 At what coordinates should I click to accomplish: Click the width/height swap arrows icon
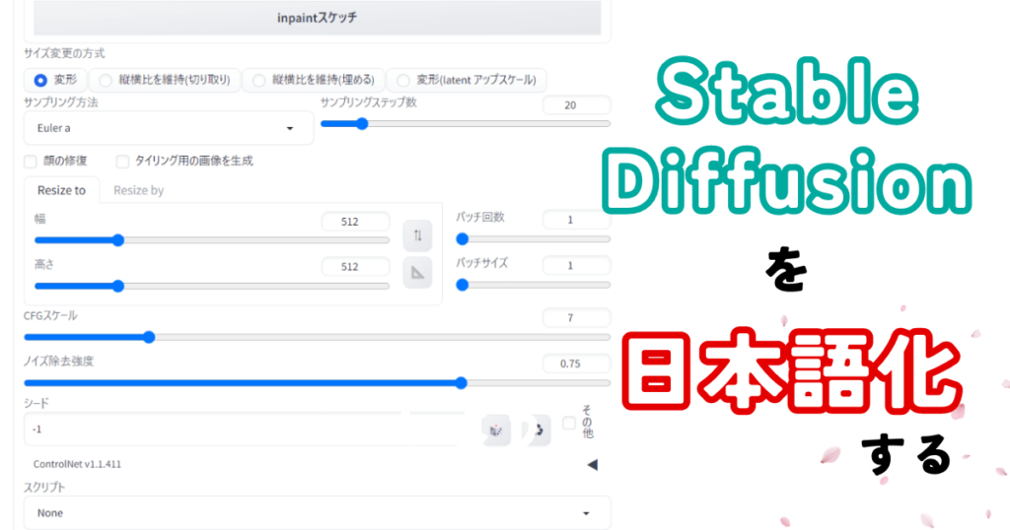click(417, 235)
